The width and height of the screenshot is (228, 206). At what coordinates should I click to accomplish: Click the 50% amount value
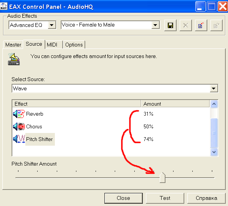(148, 126)
